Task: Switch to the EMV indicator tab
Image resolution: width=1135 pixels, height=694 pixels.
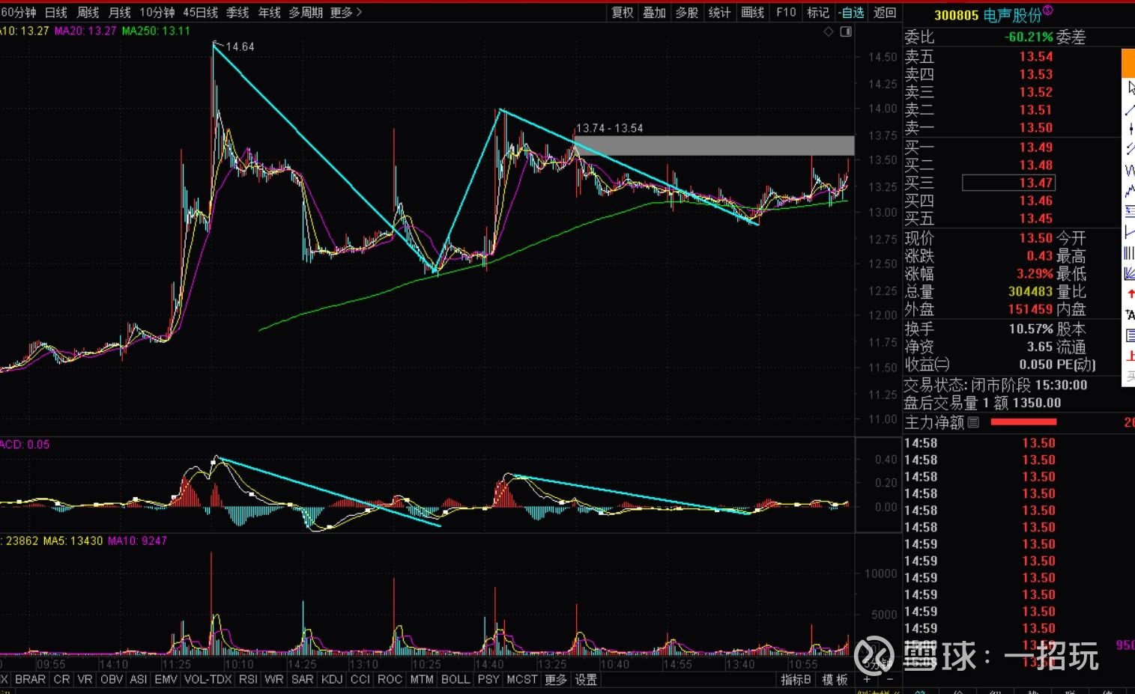Action: click(x=166, y=680)
